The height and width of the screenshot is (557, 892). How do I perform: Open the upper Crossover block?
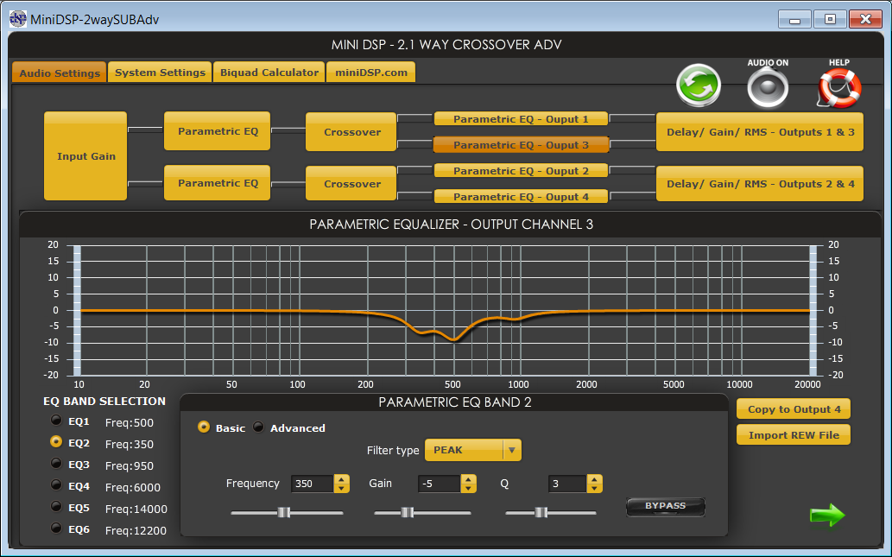[351, 132]
